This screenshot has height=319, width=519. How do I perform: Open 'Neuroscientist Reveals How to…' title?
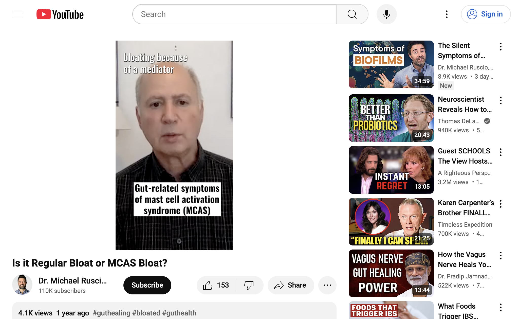[x=465, y=104]
